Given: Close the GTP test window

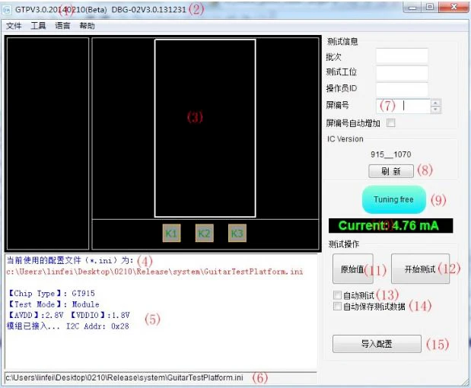Looking at the screenshot, I should pyautogui.click(x=453, y=8).
